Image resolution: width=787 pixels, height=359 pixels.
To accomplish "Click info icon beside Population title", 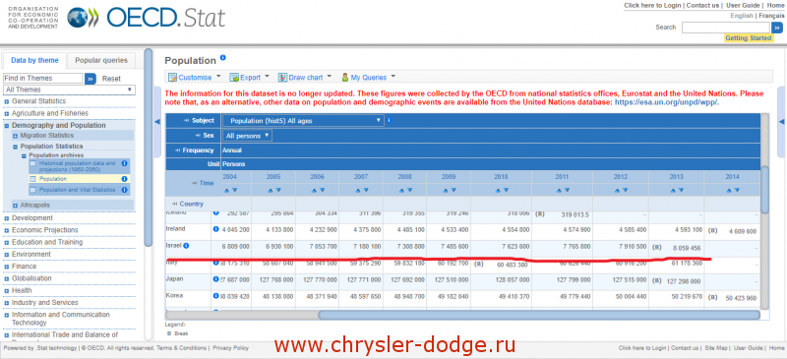I will coord(223,58).
